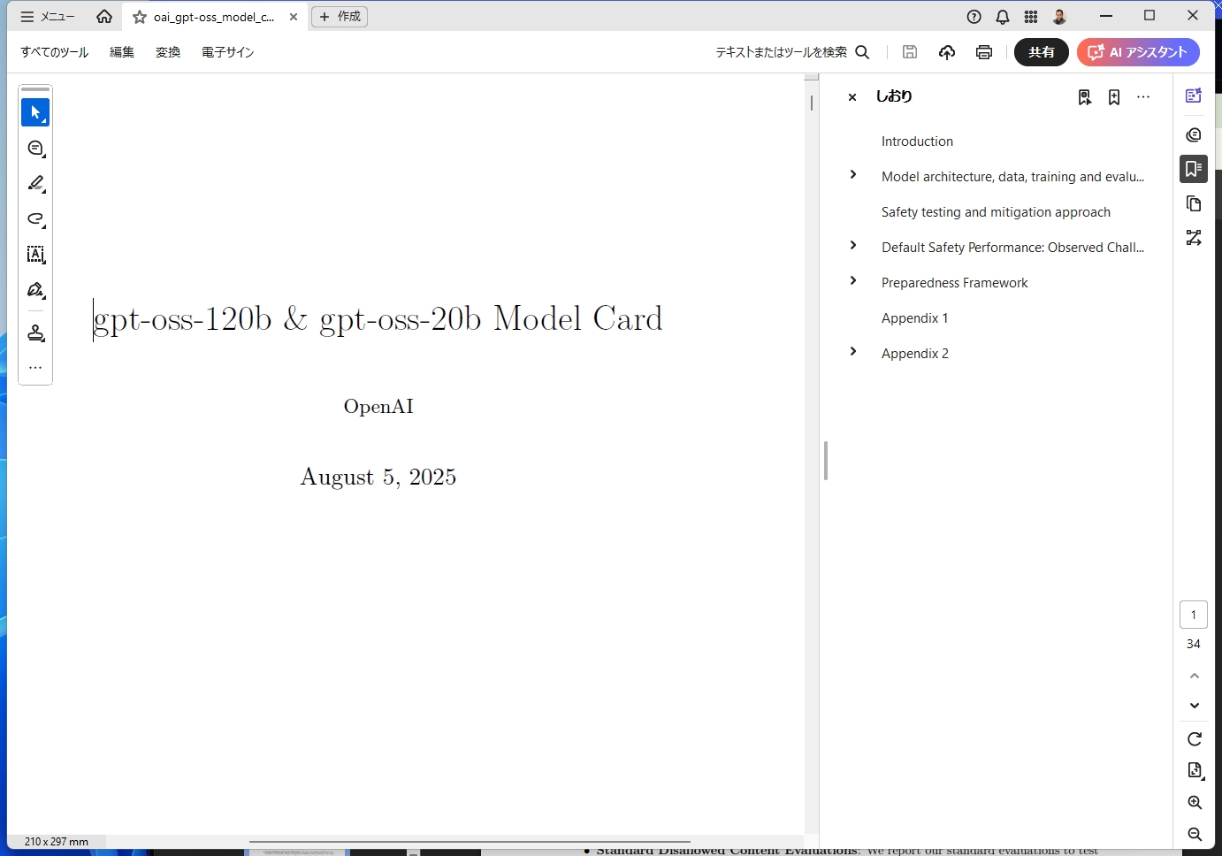The width and height of the screenshot is (1222, 856).
Task: Go to previous page up arrow
Action: [x=1195, y=676]
